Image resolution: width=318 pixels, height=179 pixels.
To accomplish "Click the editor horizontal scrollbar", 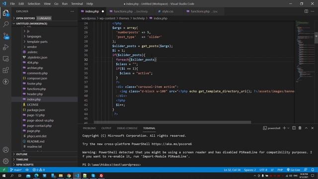I will click(172, 122).
